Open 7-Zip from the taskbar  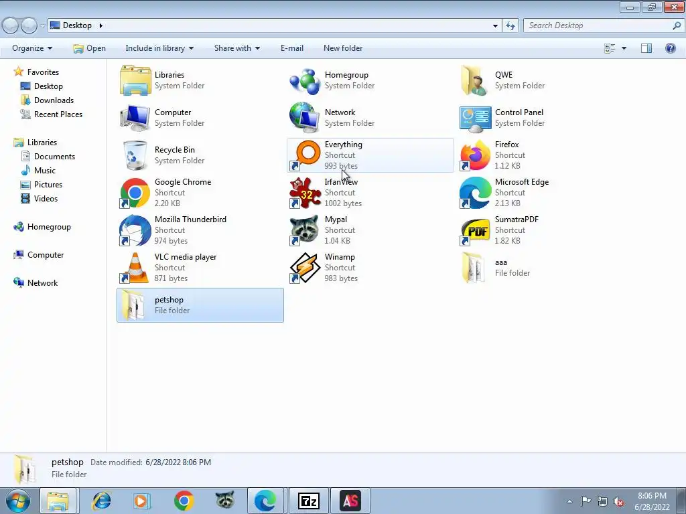point(308,501)
